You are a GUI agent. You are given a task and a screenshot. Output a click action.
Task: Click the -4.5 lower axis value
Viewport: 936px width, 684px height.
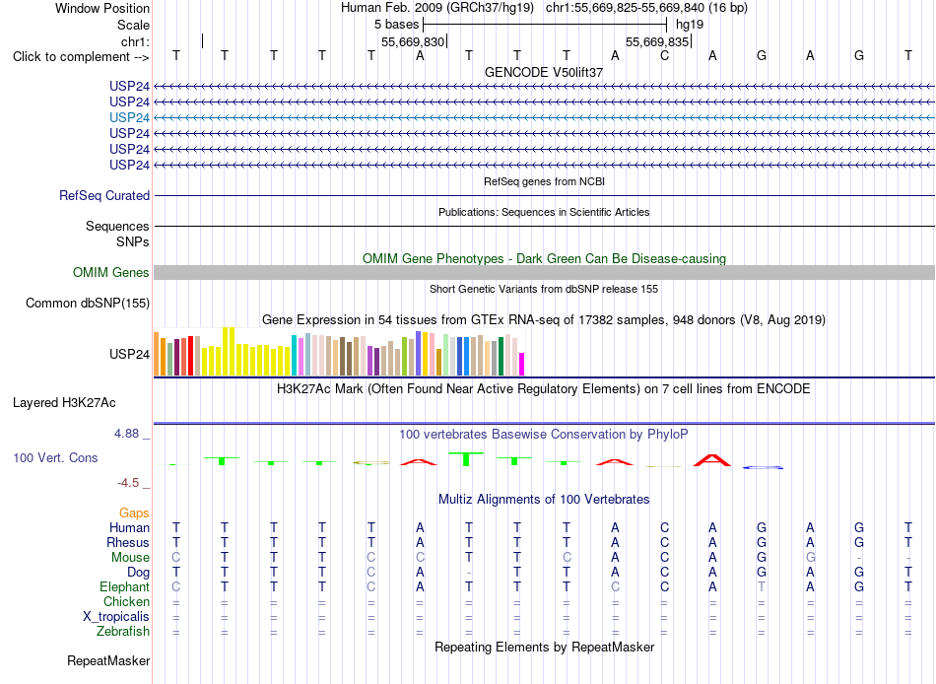pos(128,483)
